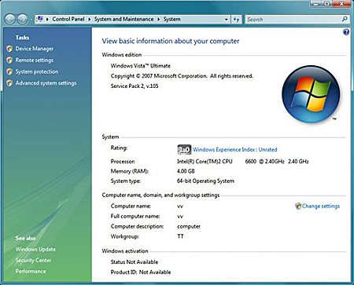This screenshot has width=354, height=285.
Task: Open Help via the blue question mark
Action: (346, 32)
